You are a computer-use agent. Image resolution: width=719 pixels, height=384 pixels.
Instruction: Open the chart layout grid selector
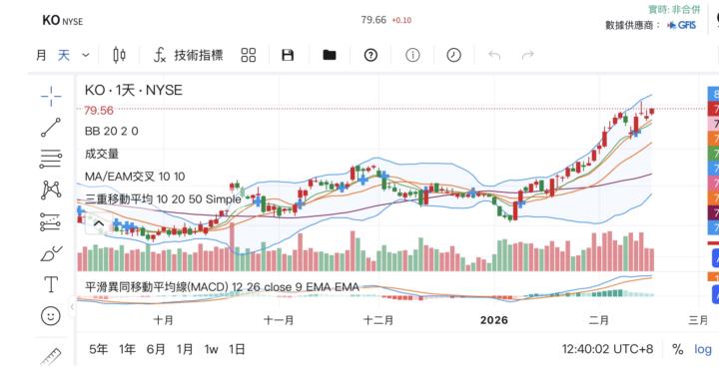(249, 56)
